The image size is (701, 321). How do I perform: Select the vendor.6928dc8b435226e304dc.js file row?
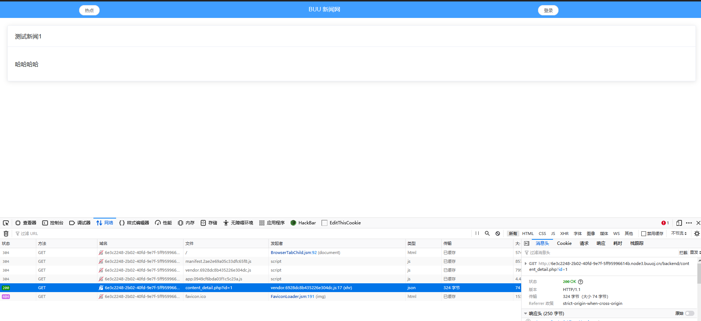(260, 270)
